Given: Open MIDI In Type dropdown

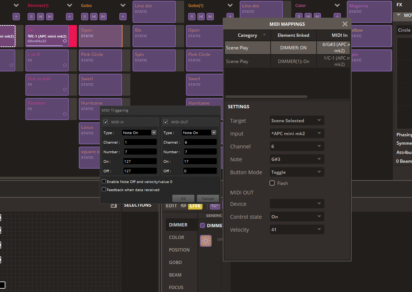Looking at the screenshot, I should 139,133.
